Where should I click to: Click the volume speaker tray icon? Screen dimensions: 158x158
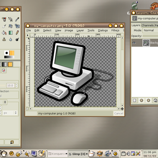(128, 154)
